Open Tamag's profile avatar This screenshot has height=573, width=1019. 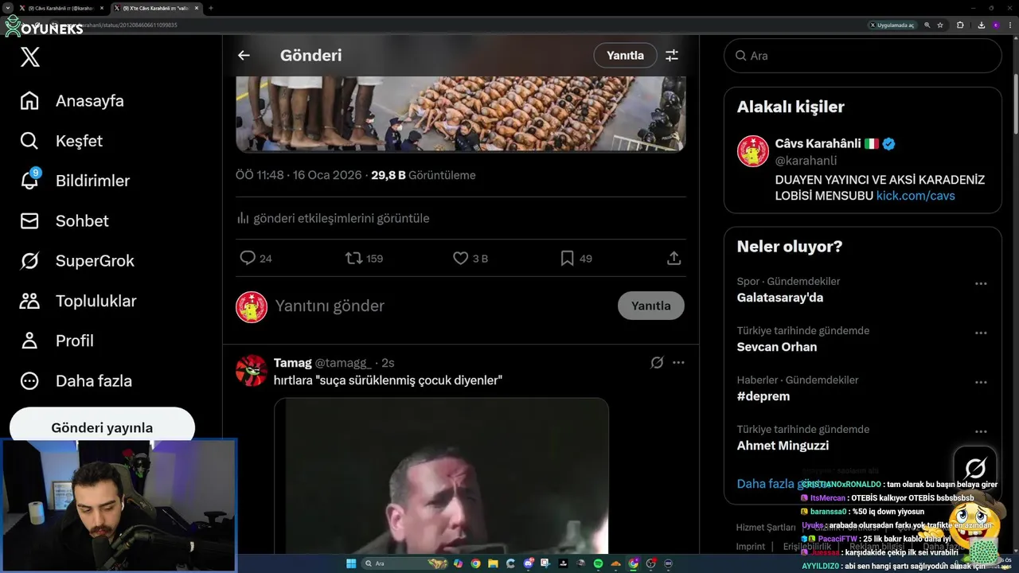[252, 371]
